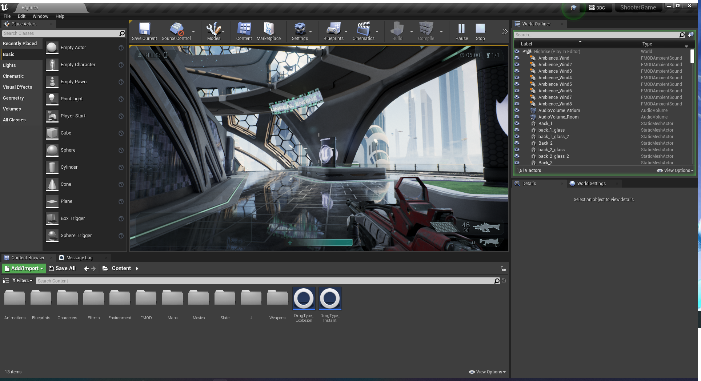
Task: Open Source Control toolbar icon
Action: 176,29
